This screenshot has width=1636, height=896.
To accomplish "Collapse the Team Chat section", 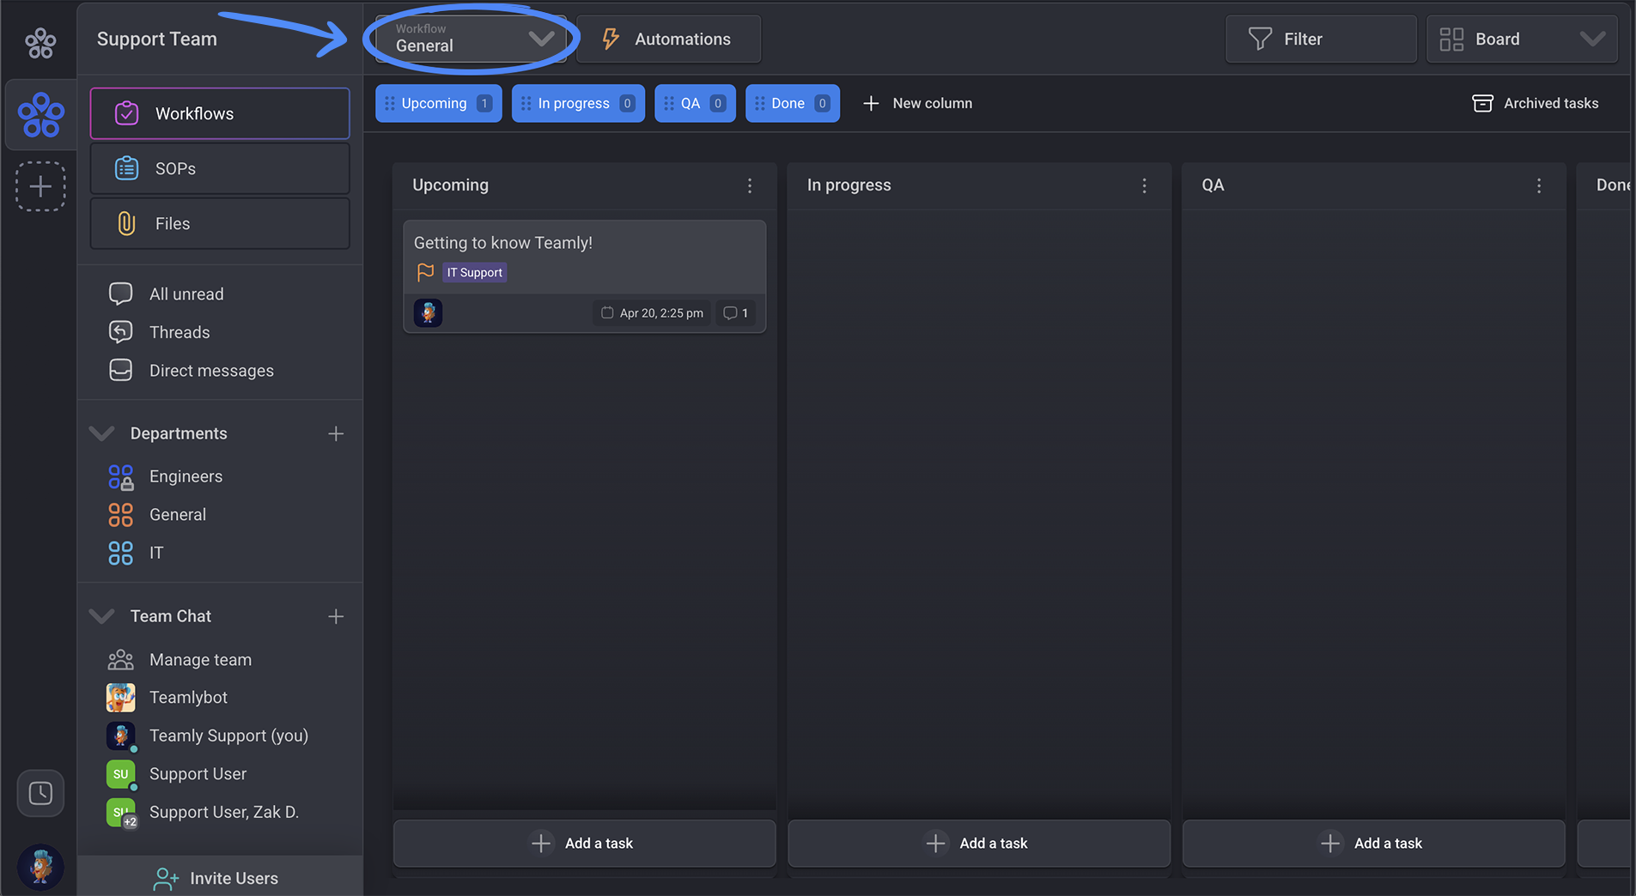I will tap(101, 616).
